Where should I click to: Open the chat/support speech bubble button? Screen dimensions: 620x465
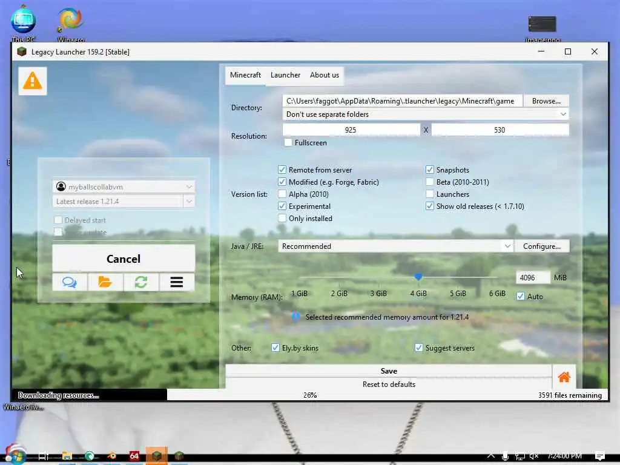click(70, 282)
